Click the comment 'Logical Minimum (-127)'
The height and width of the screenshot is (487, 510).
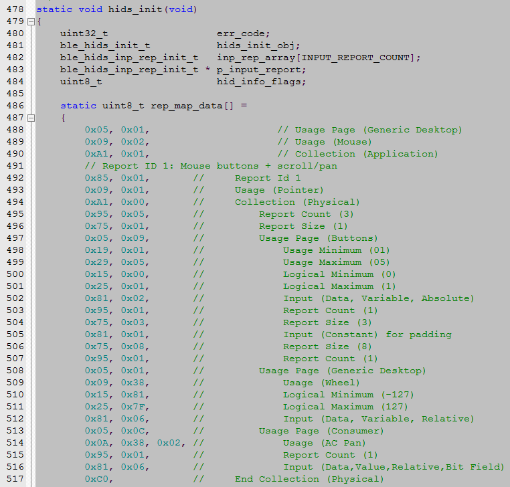click(x=348, y=394)
